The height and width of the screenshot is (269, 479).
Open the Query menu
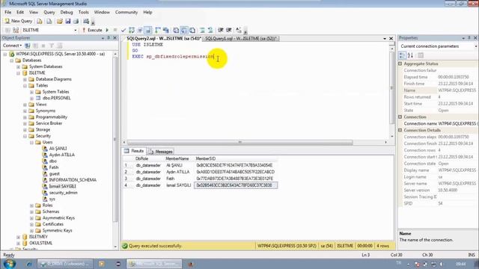pyautogui.click(x=49, y=12)
